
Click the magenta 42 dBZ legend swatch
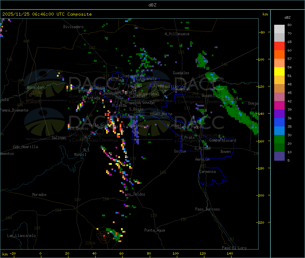tap(279, 105)
